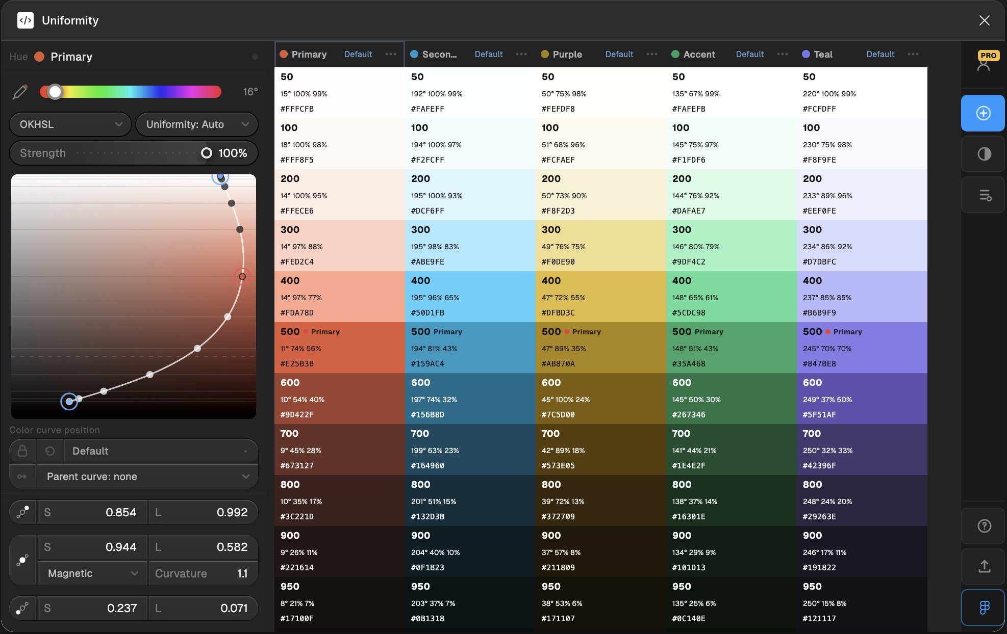This screenshot has width=1007, height=634.
Task: Select the eyedropper icon beside the hue slider
Action: coord(19,92)
